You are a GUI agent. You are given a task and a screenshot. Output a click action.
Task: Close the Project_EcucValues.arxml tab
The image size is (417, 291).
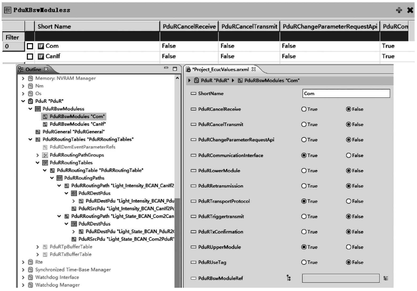click(x=254, y=69)
